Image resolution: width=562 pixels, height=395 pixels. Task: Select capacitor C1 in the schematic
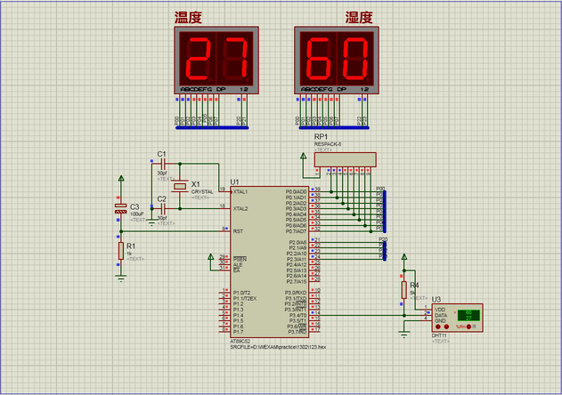pyautogui.click(x=162, y=165)
